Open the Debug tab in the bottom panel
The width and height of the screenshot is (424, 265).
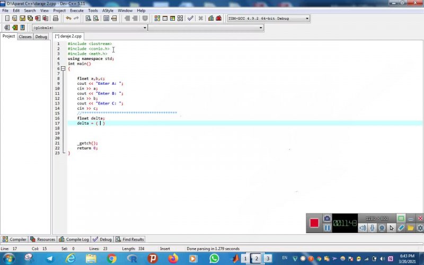102,240
